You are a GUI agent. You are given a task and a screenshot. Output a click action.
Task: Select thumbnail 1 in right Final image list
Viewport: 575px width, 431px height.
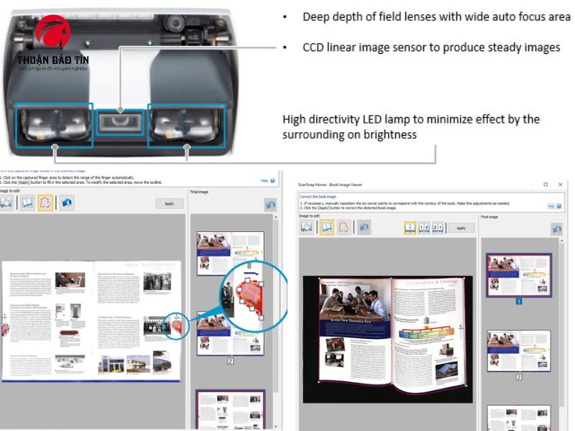point(518,275)
